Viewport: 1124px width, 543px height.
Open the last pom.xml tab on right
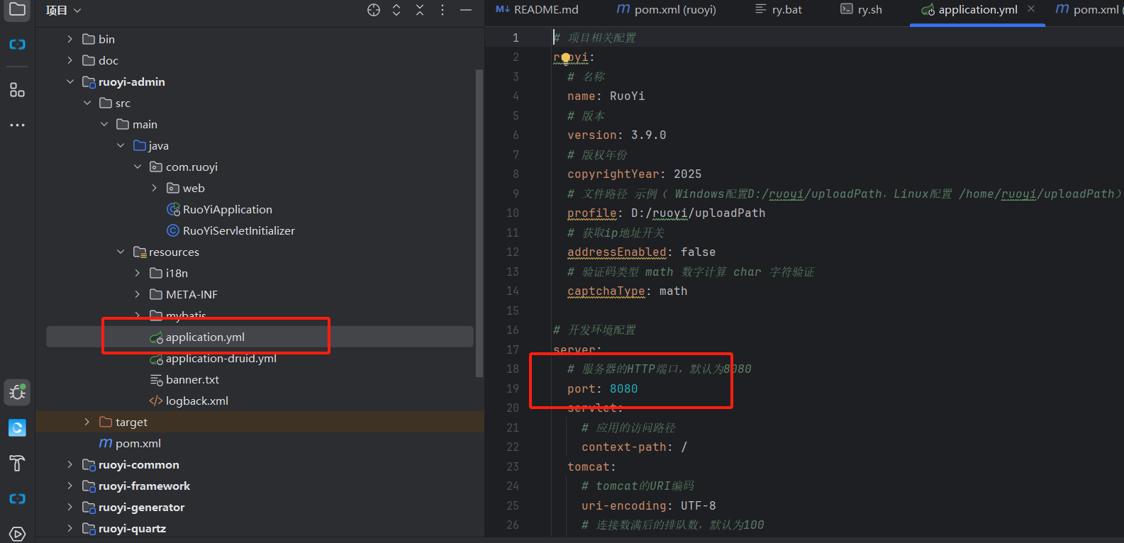click(x=1087, y=10)
